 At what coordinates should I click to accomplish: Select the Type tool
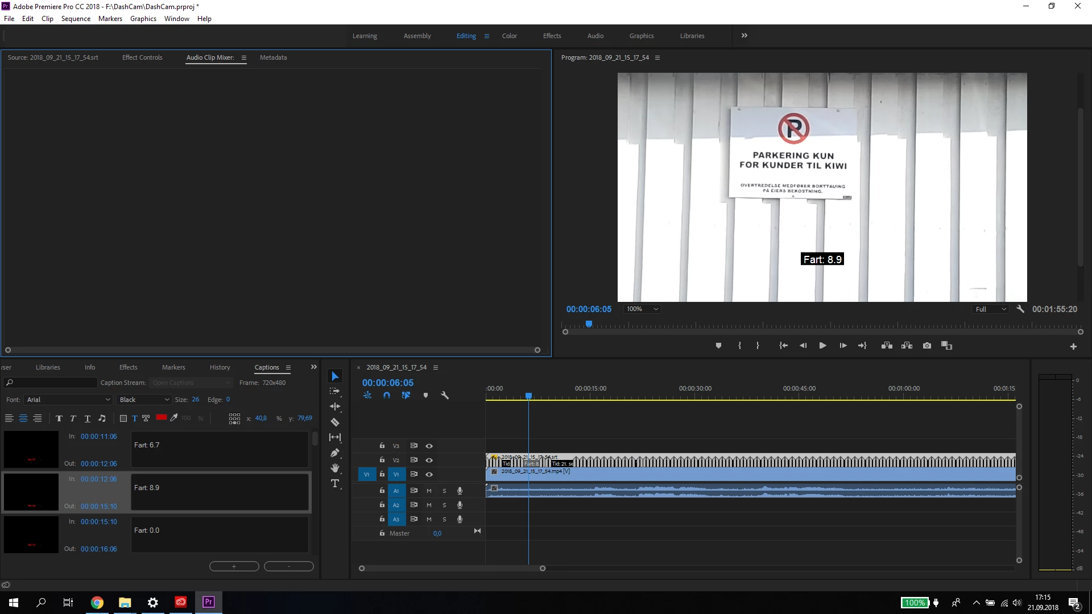(x=335, y=483)
